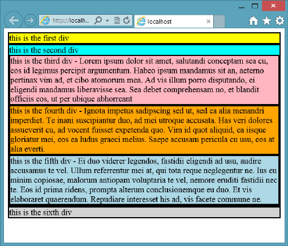288x246 pixels.
Task: Open the Tools gear menu
Action: coord(280,20)
